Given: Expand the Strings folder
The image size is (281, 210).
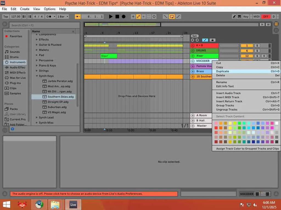Looking at the screenshot, I should pos(37,71).
